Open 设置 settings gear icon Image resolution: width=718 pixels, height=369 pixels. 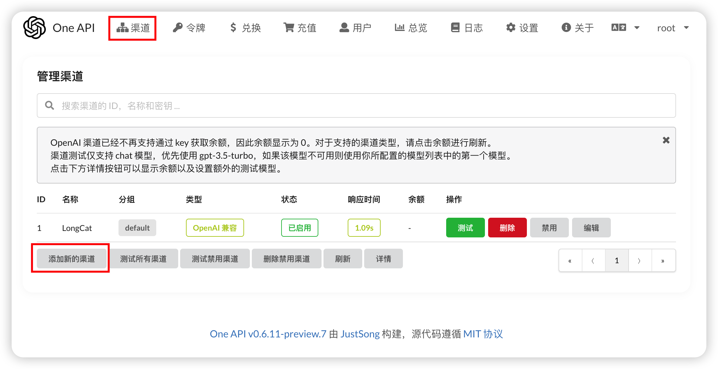click(522, 28)
